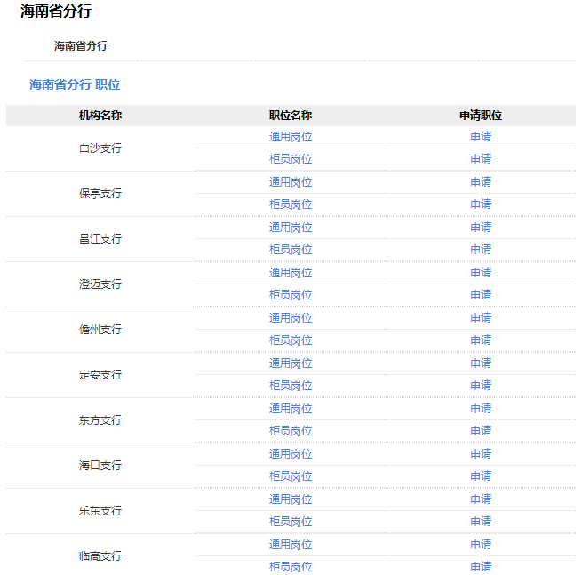
Task: Open 通用岗位 link for 定安支行
Action: coord(291,363)
